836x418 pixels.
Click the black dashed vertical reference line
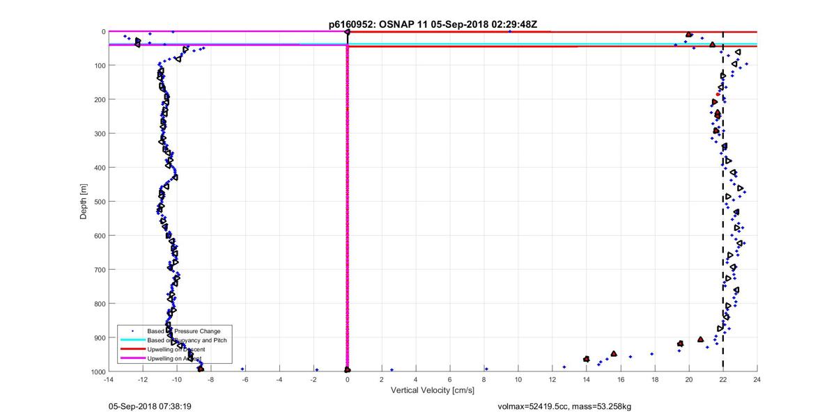(723, 202)
